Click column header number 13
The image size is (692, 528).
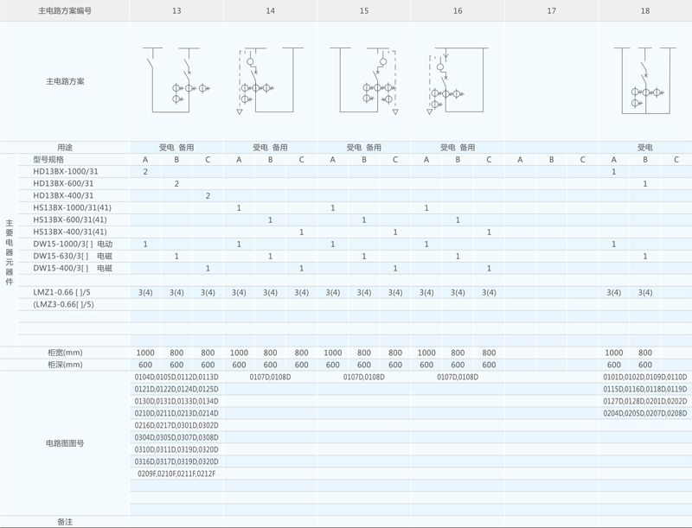pos(176,10)
